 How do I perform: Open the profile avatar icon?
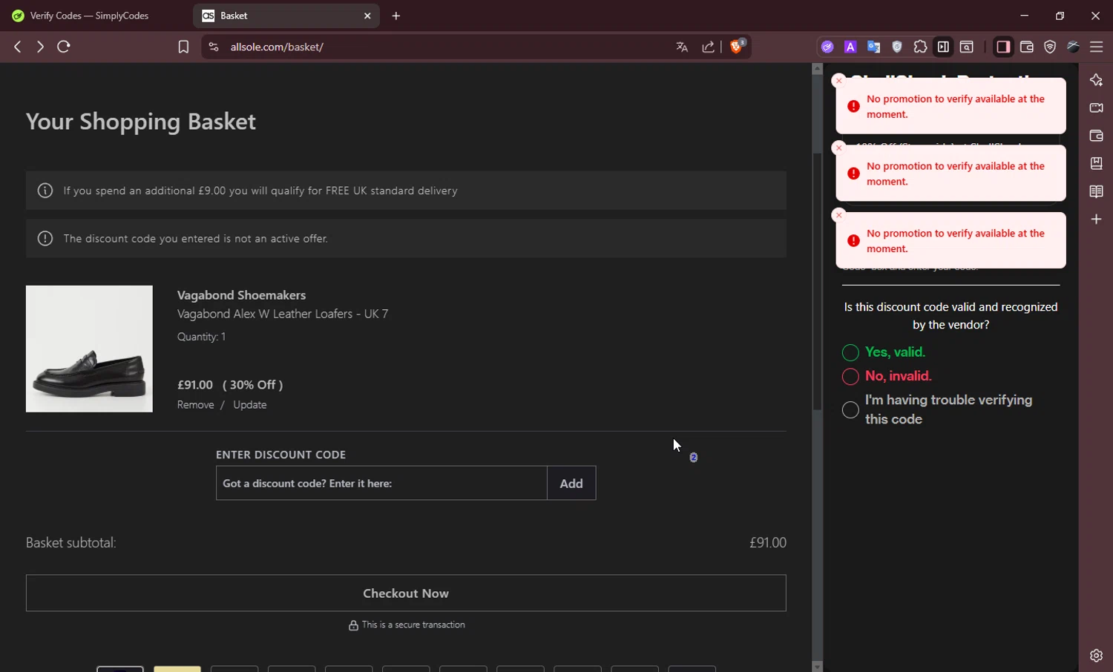(1073, 47)
